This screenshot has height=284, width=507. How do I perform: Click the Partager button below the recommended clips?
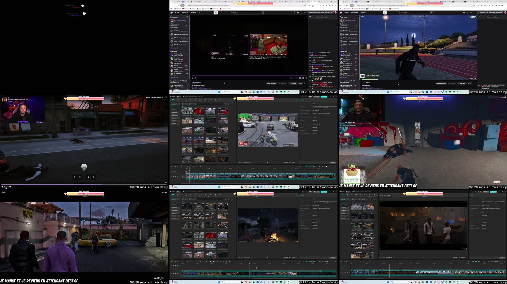293,83
